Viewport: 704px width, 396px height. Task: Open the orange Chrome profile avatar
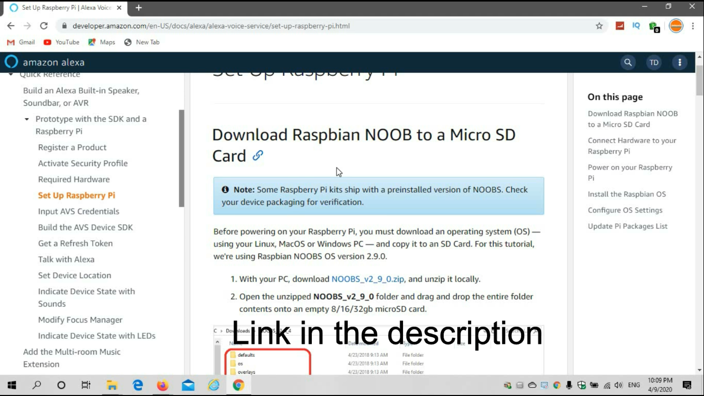676,26
